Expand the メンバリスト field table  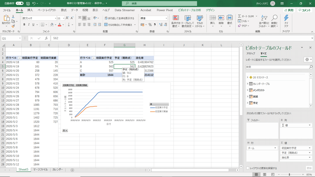tap(247, 90)
